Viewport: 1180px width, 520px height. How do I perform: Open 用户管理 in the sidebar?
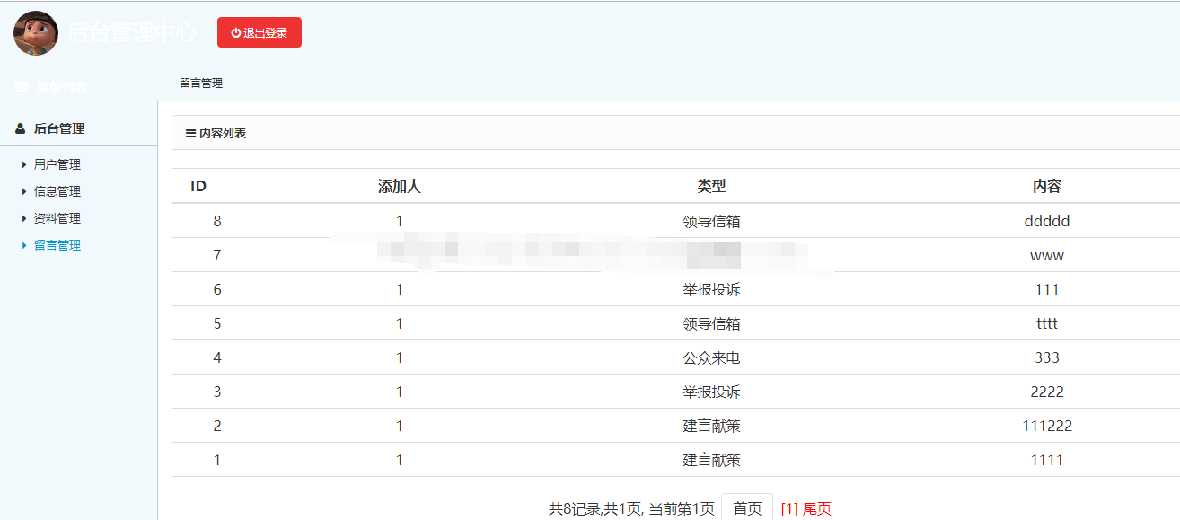coord(57,164)
